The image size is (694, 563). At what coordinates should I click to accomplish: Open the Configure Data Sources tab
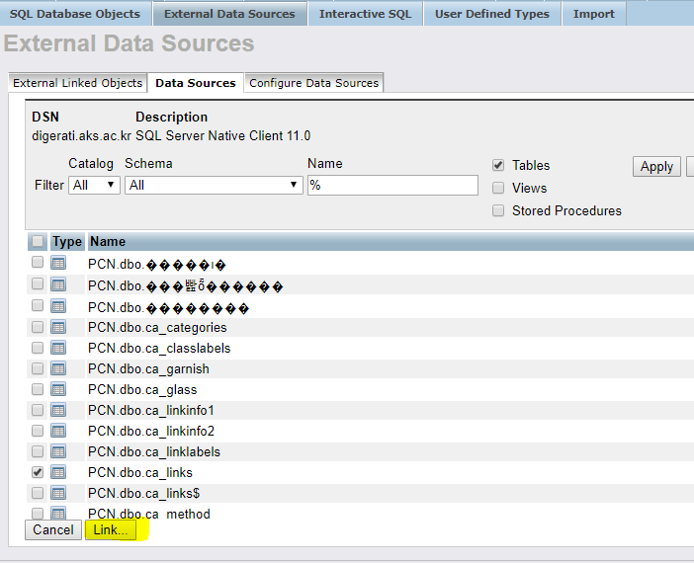tap(313, 83)
